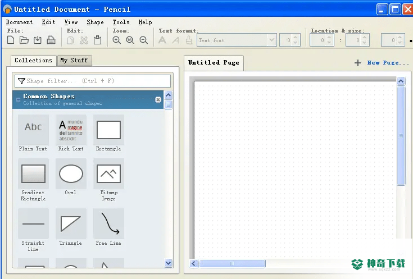Image resolution: width=413 pixels, height=279 pixels.
Task: Switch to the Collections tab
Action: (34, 60)
